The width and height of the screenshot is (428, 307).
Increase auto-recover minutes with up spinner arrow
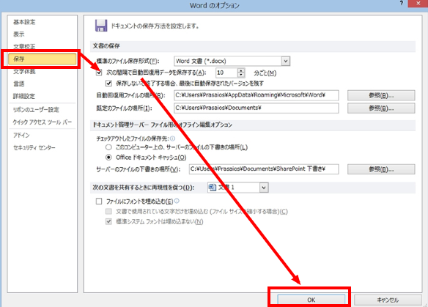pos(240,70)
